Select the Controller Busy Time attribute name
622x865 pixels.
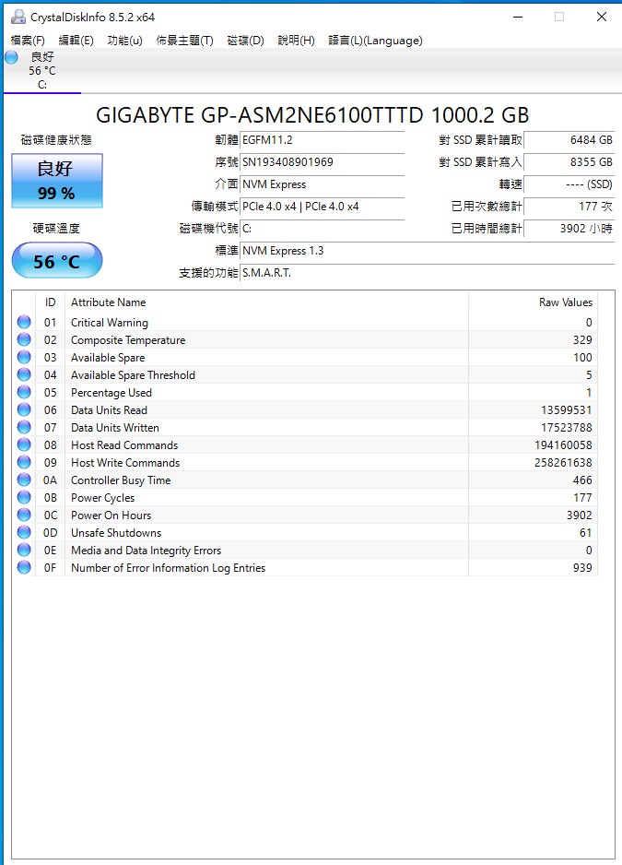coord(121,480)
